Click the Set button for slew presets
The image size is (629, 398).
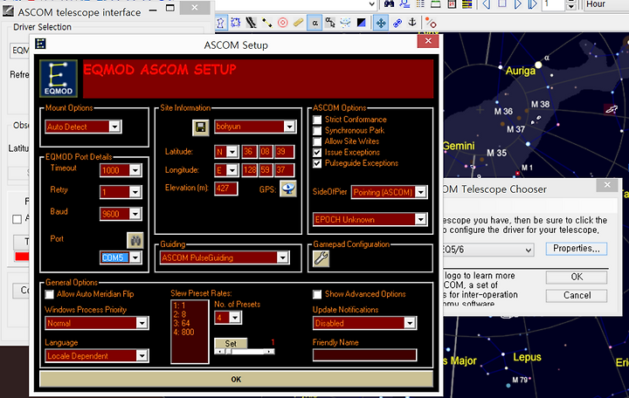click(231, 343)
